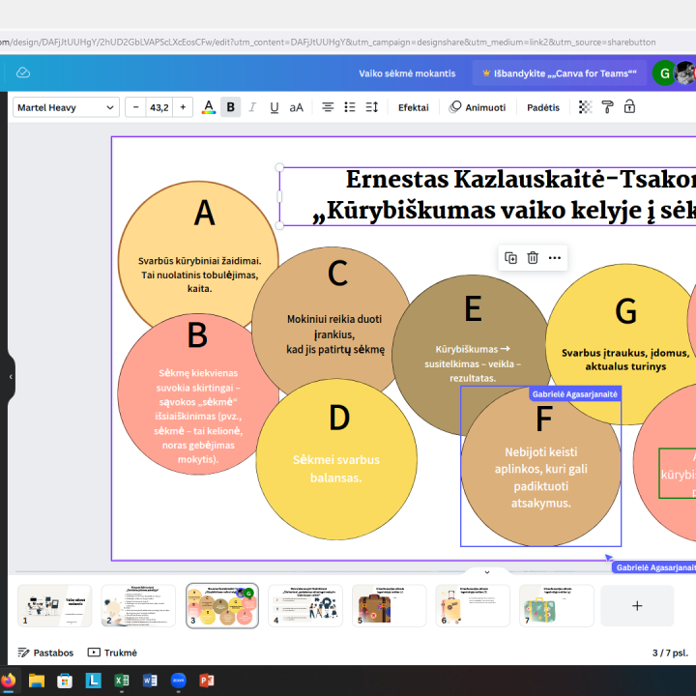
Task: Toggle italic formatting
Action: click(252, 107)
